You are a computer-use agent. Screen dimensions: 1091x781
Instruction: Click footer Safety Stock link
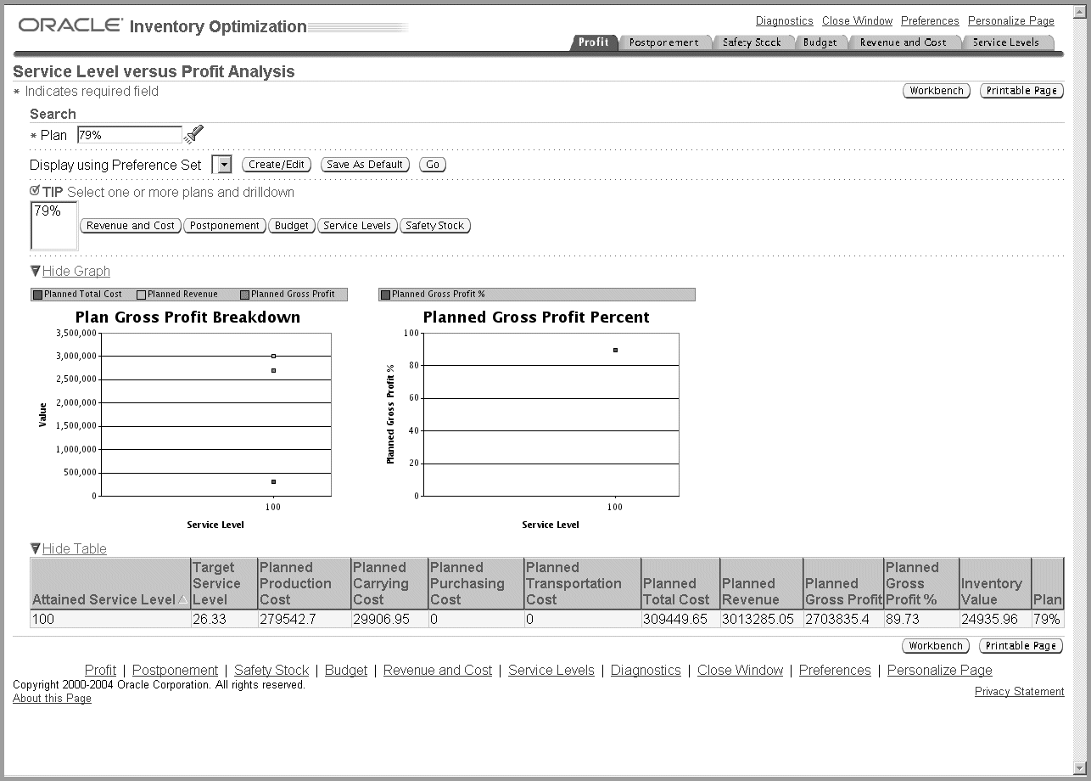pyautogui.click(x=271, y=670)
